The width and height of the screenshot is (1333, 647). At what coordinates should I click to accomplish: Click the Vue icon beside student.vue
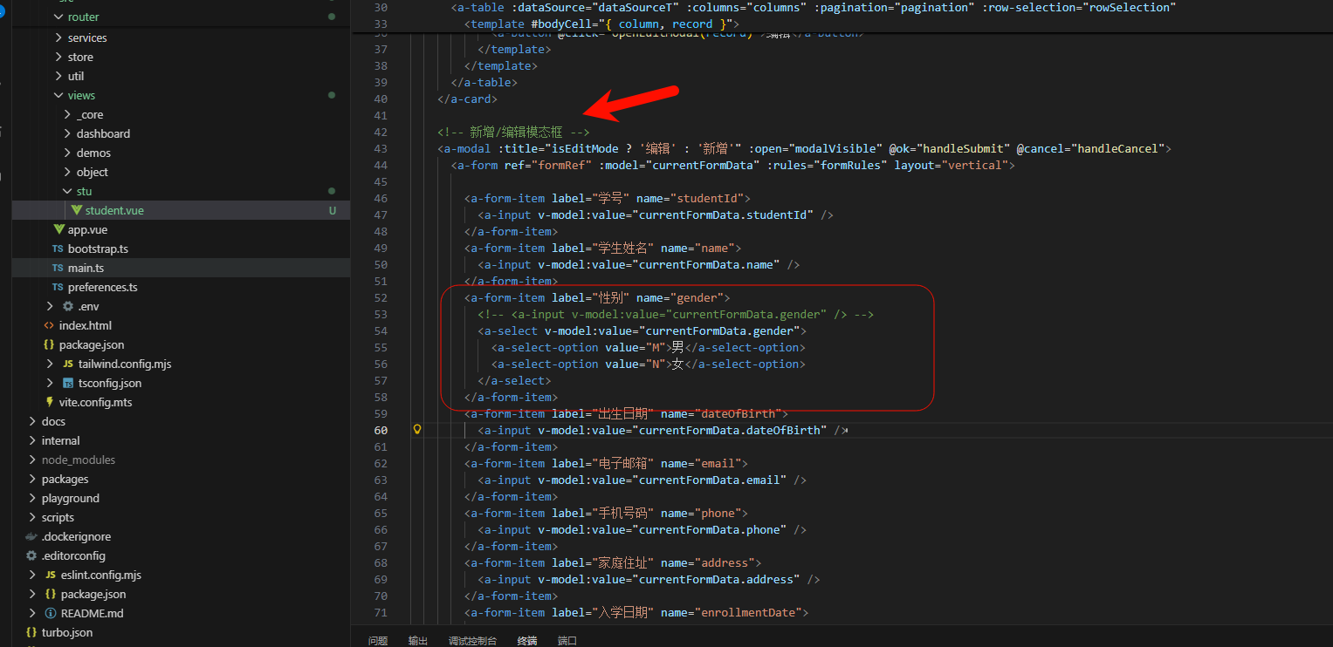click(77, 210)
